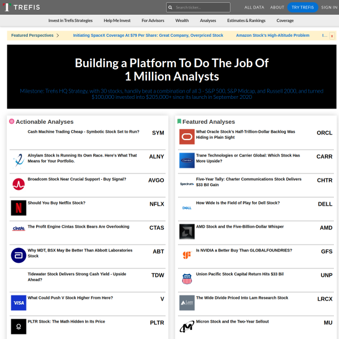This screenshot has width=339, height=339.
Task: Click the GlobalFoundries orange logo
Action: [x=187, y=255]
